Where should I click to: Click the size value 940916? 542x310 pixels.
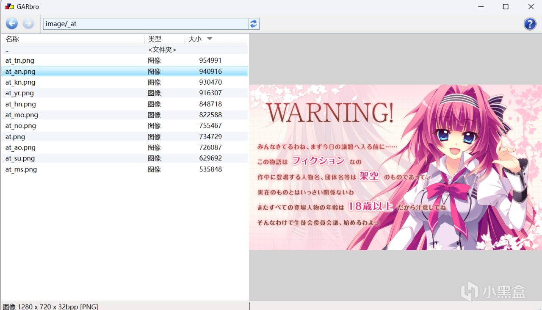coord(210,72)
